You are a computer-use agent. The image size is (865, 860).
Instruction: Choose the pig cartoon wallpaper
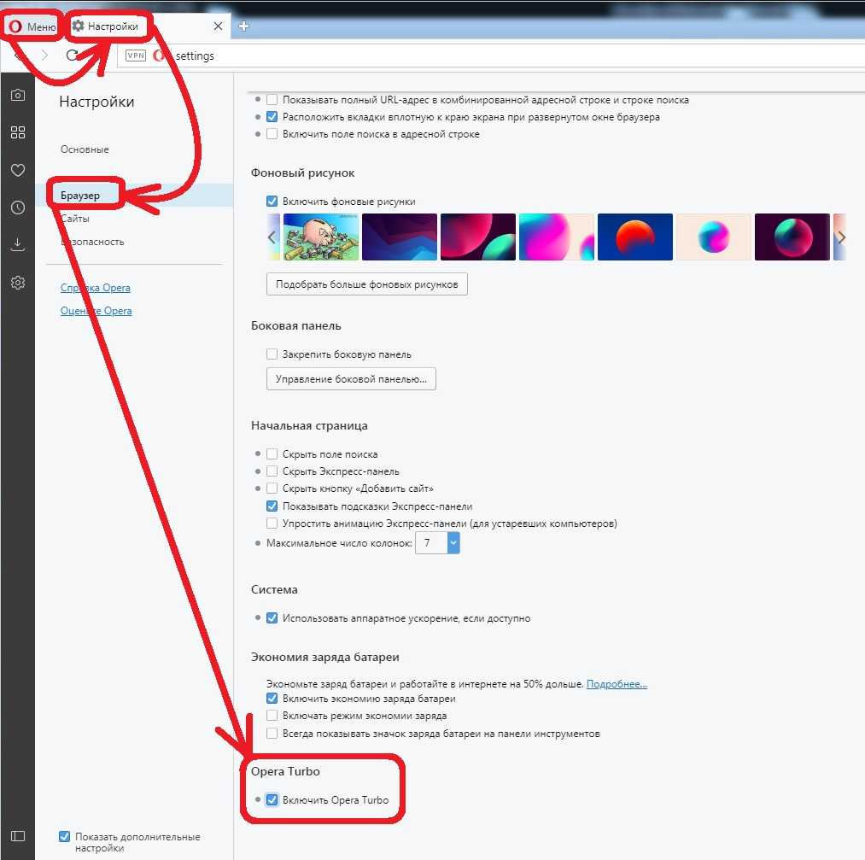[320, 237]
